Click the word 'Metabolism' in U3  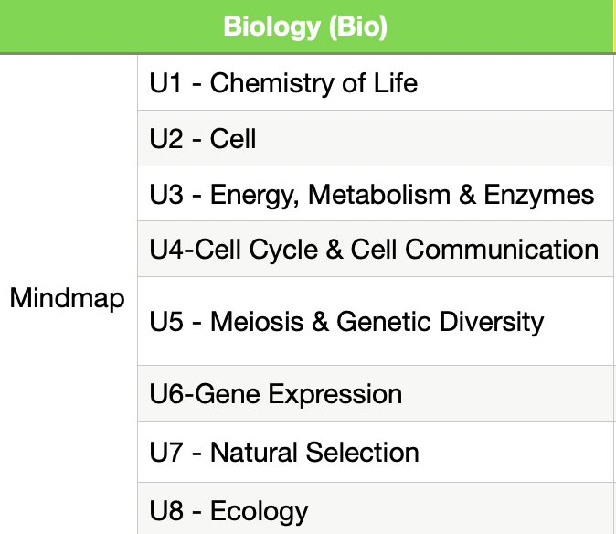coord(382,194)
